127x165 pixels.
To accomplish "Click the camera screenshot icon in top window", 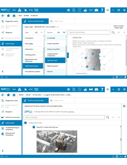I will pyautogui.click(x=96, y=10).
